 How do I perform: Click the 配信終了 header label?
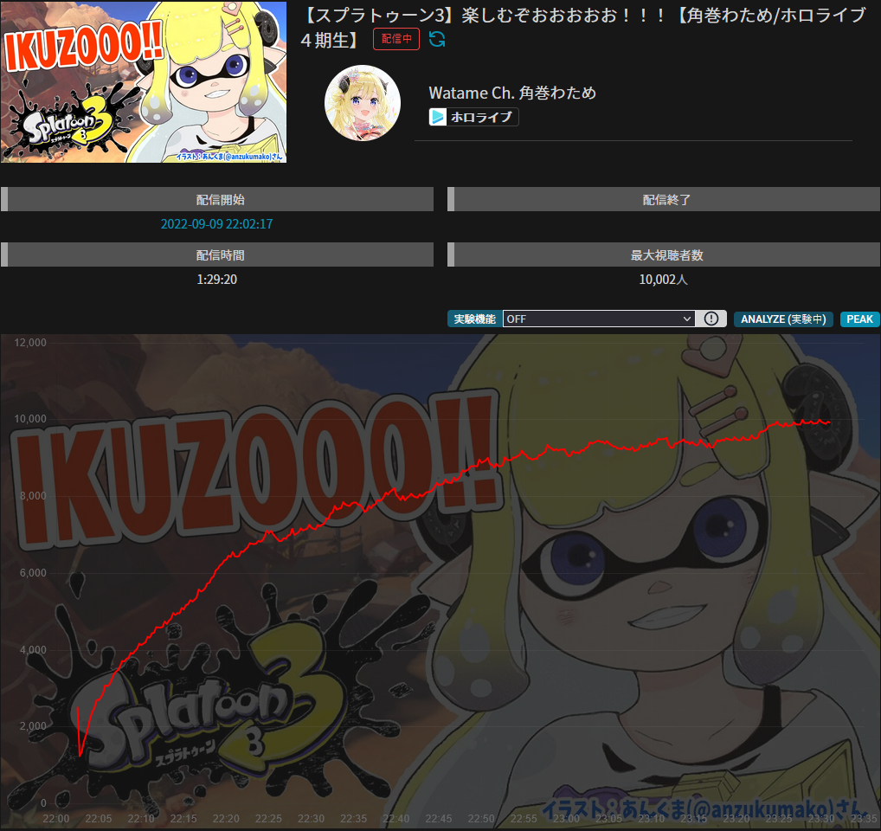[666, 199]
